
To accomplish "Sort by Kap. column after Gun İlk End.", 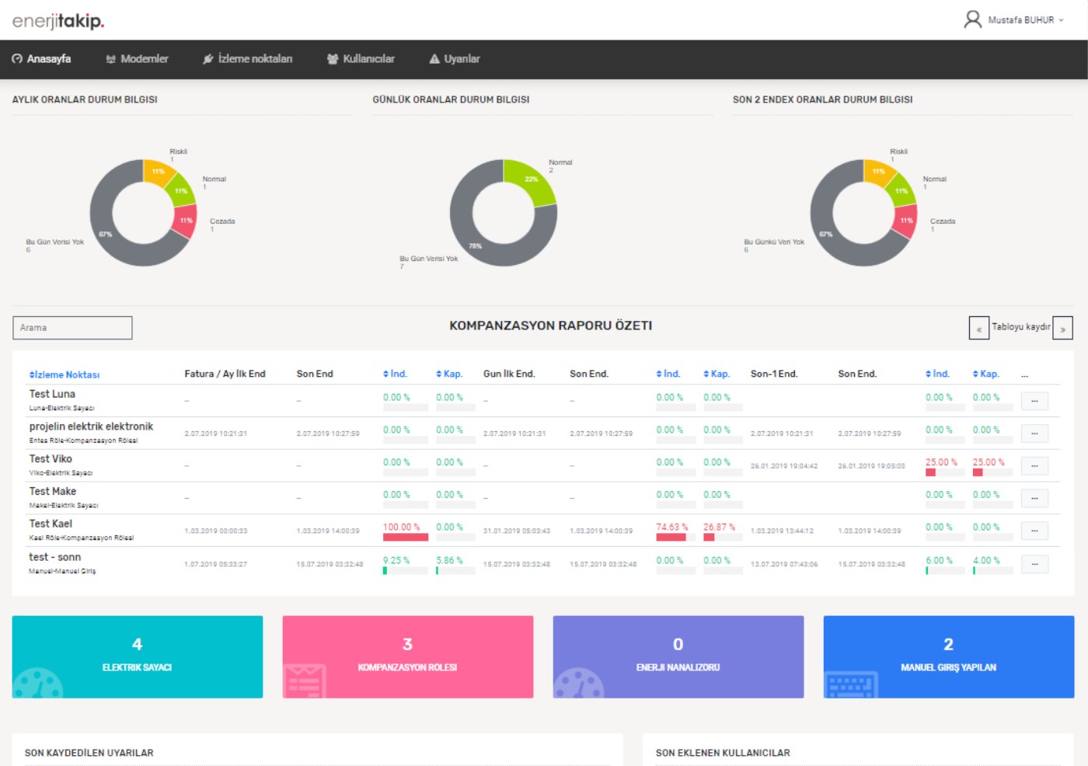I will 717,374.
